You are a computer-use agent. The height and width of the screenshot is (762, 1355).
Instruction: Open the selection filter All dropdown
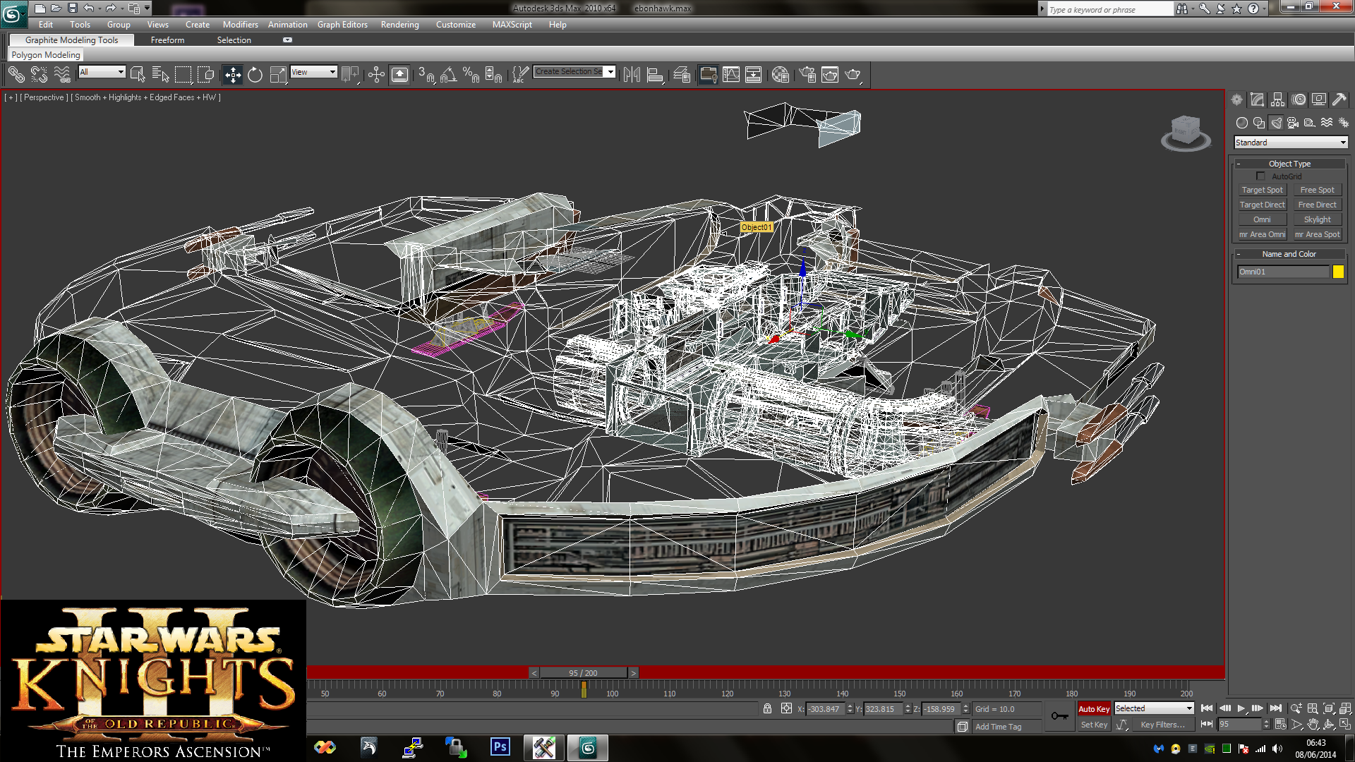click(x=102, y=72)
